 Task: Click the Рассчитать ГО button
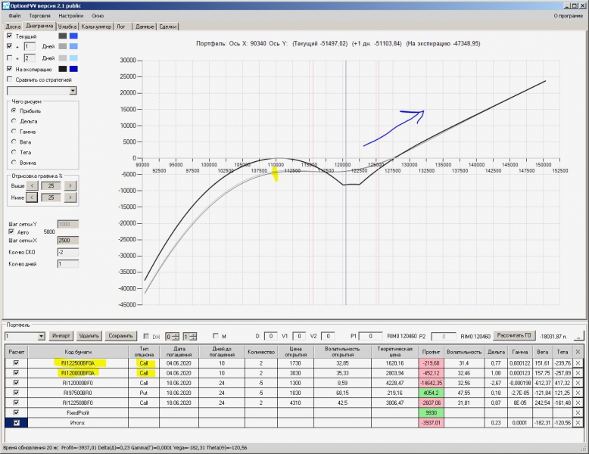[514, 335]
